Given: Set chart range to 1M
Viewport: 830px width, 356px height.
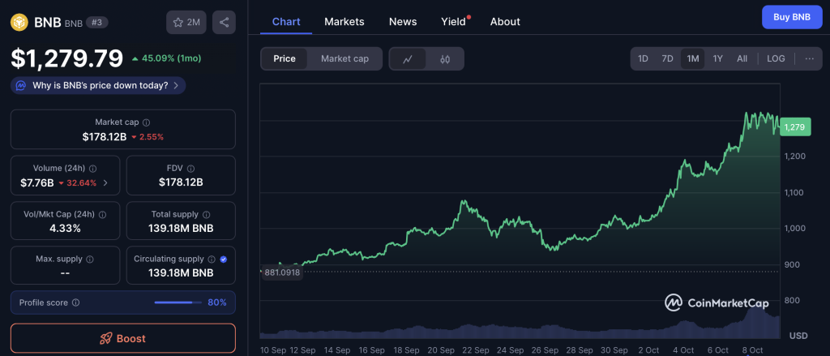Looking at the screenshot, I should click(x=693, y=59).
